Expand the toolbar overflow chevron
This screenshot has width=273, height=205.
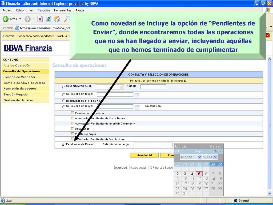(x=271, y=26)
